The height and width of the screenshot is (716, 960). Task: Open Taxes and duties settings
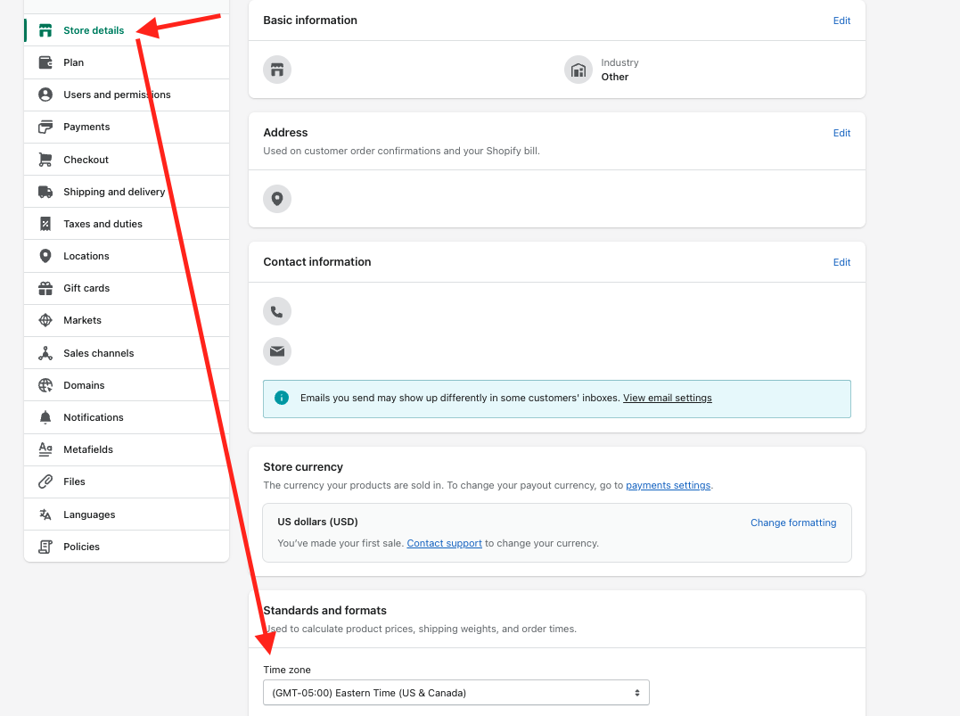[126, 224]
